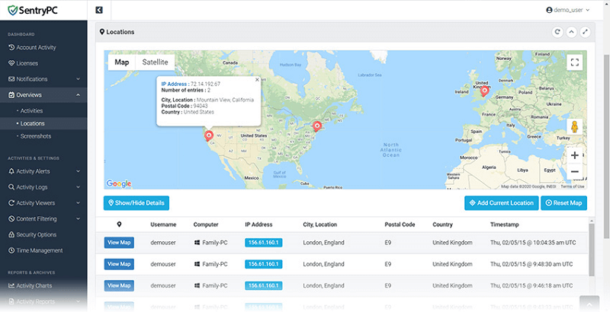Expand the Content Filtering menu

coord(43,219)
